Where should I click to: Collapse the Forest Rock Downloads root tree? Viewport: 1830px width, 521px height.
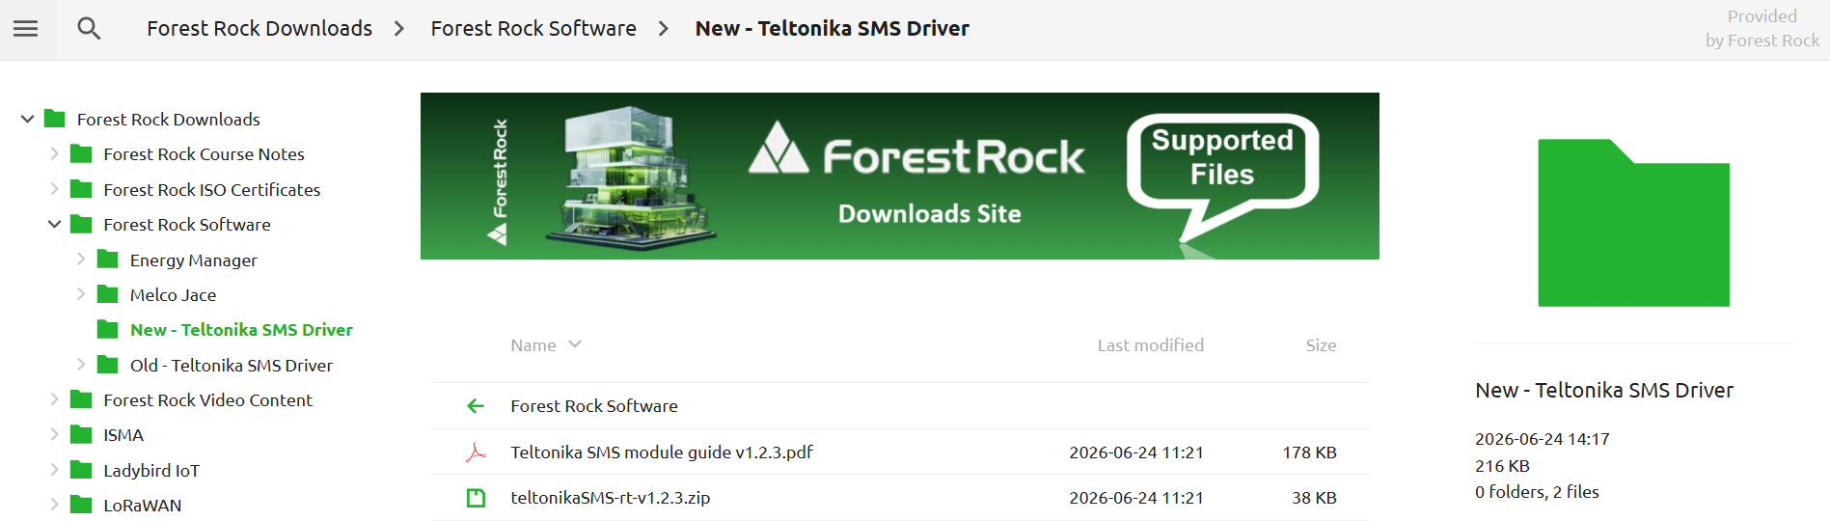pyautogui.click(x=28, y=119)
